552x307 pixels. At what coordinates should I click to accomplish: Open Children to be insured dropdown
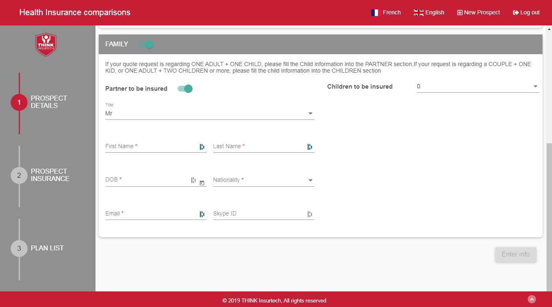coord(478,87)
